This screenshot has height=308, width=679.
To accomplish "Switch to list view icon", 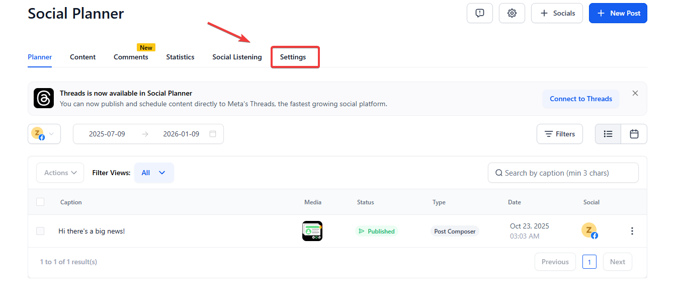I will pos(608,134).
